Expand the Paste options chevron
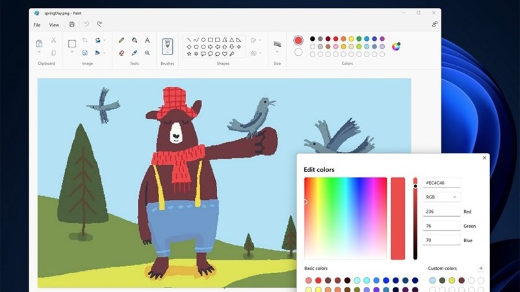This screenshot has height=292, width=520. (x=39, y=52)
